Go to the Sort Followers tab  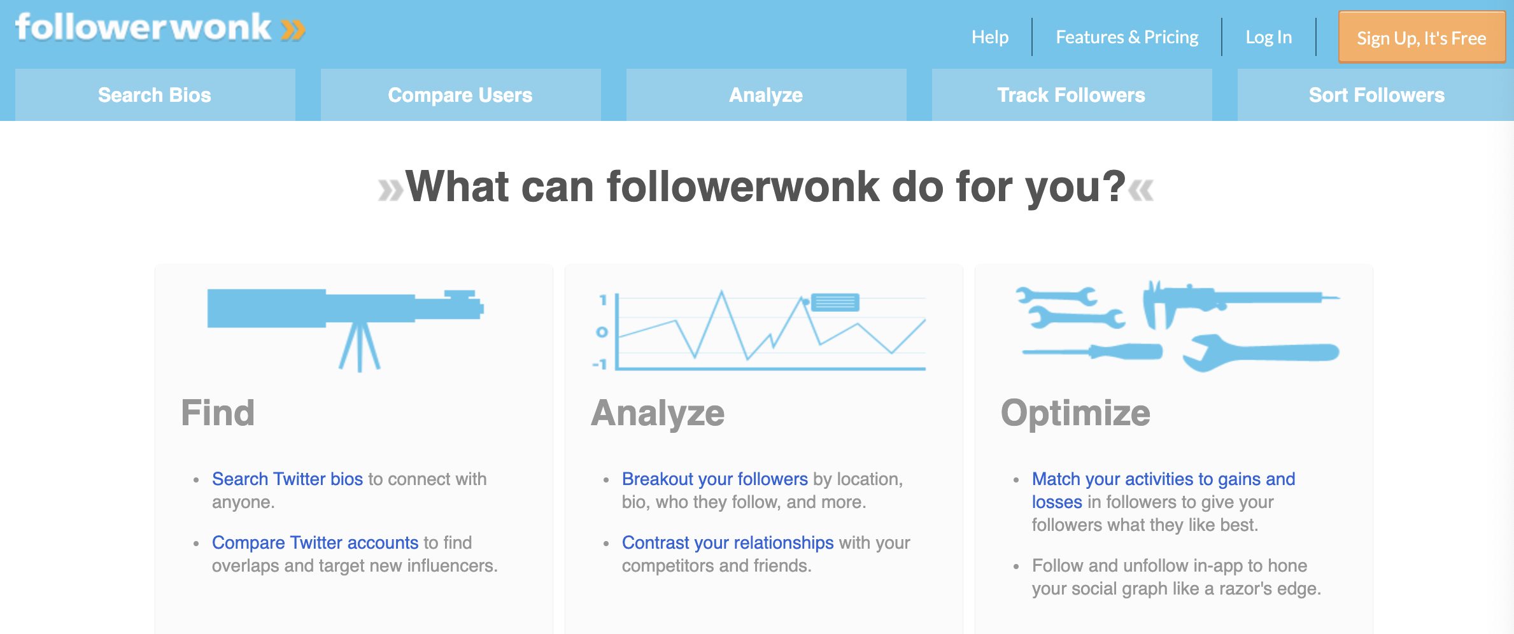click(x=1376, y=95)
